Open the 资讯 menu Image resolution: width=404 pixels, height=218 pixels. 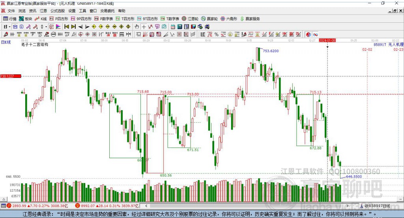32,11
